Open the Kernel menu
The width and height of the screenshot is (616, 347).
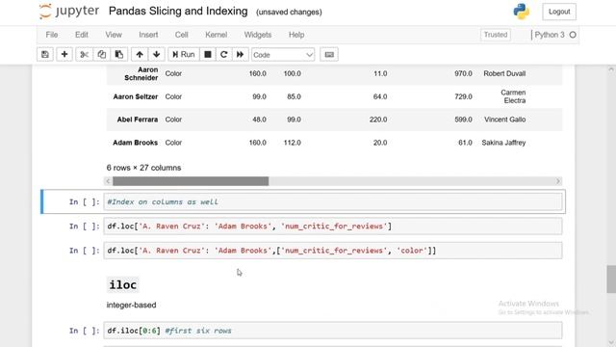click(216, 35)
